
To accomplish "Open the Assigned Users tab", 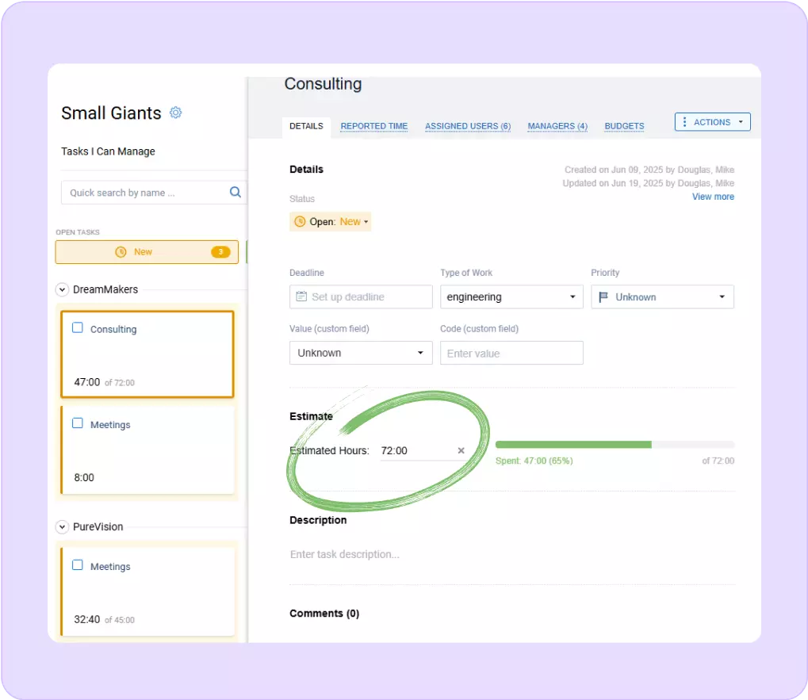I will pyautogui.click(x=467, y=126).
